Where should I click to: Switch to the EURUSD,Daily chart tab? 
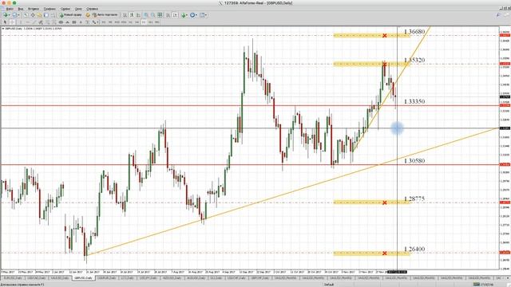coord(13,278)
